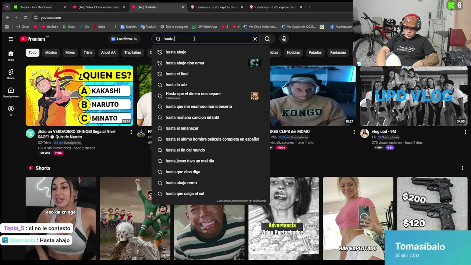The image size is (471, 265).
Task: Select the Todo filter chip
Action: 32,52
